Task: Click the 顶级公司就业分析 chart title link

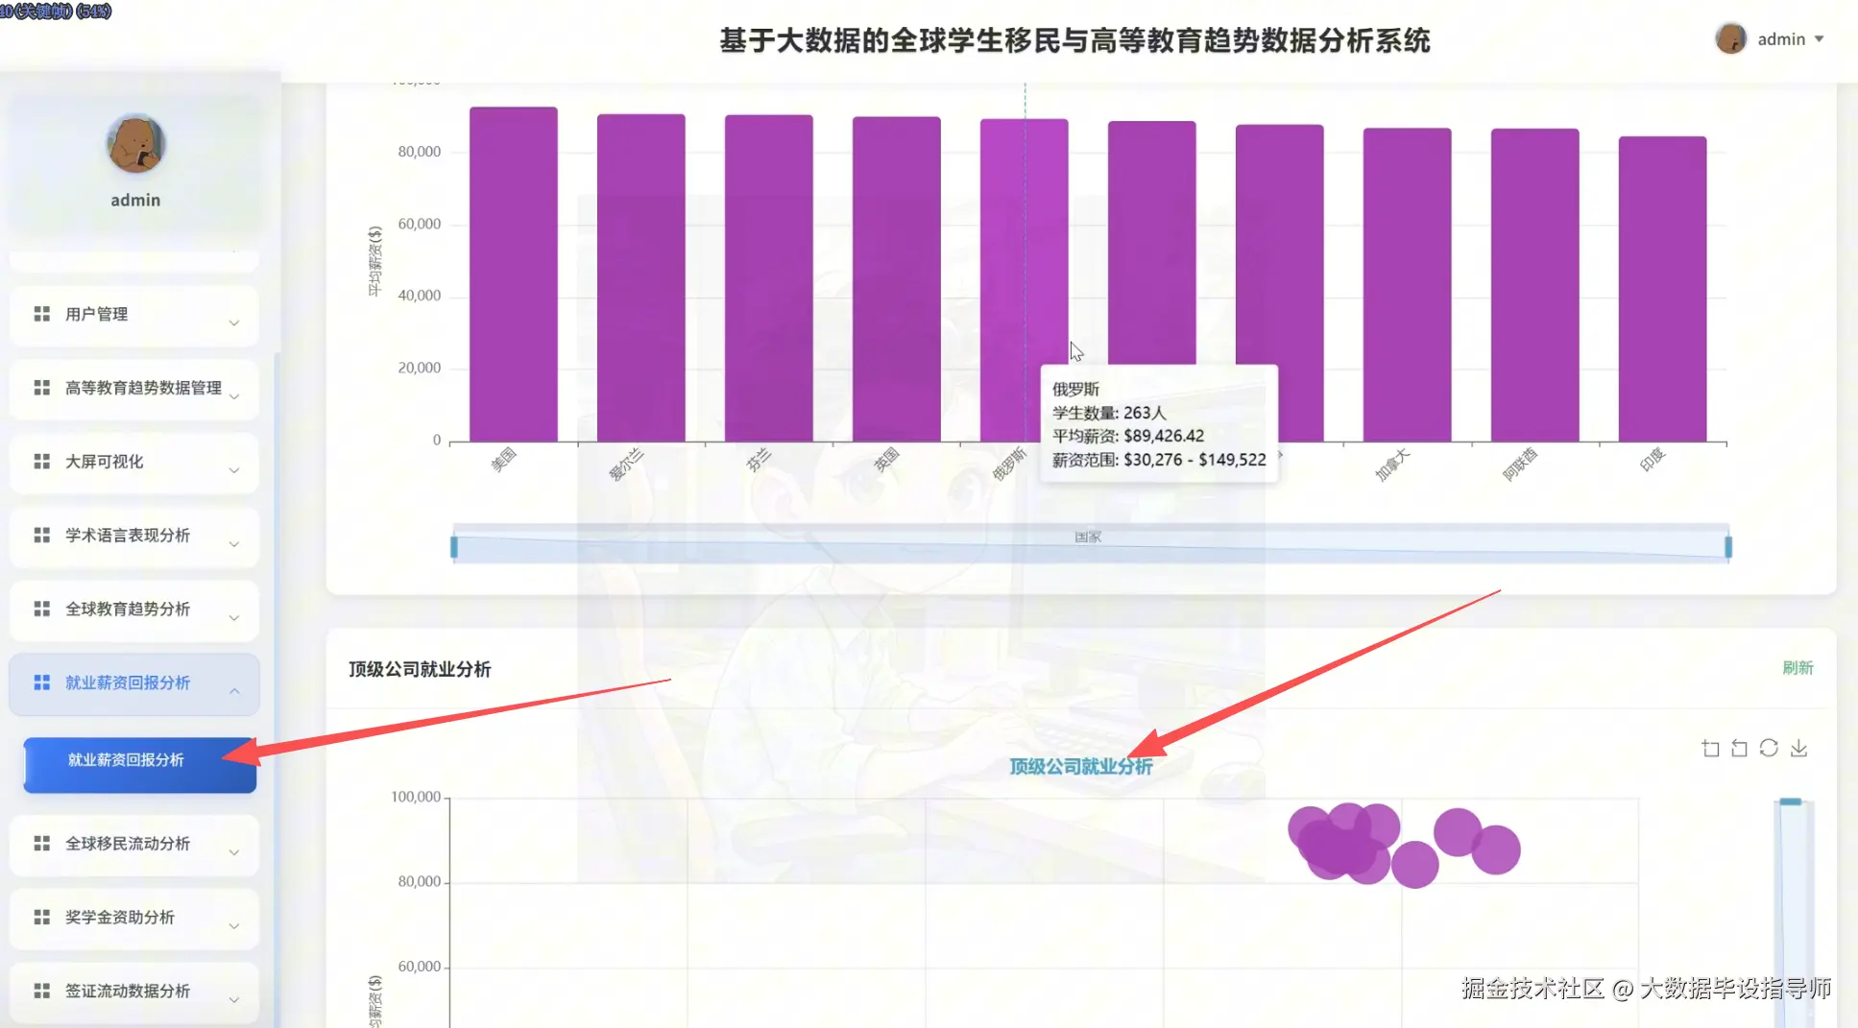Action: [1080, 766]
